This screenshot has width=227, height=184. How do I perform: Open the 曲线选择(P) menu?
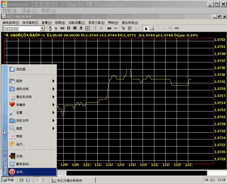coord(11,23)
